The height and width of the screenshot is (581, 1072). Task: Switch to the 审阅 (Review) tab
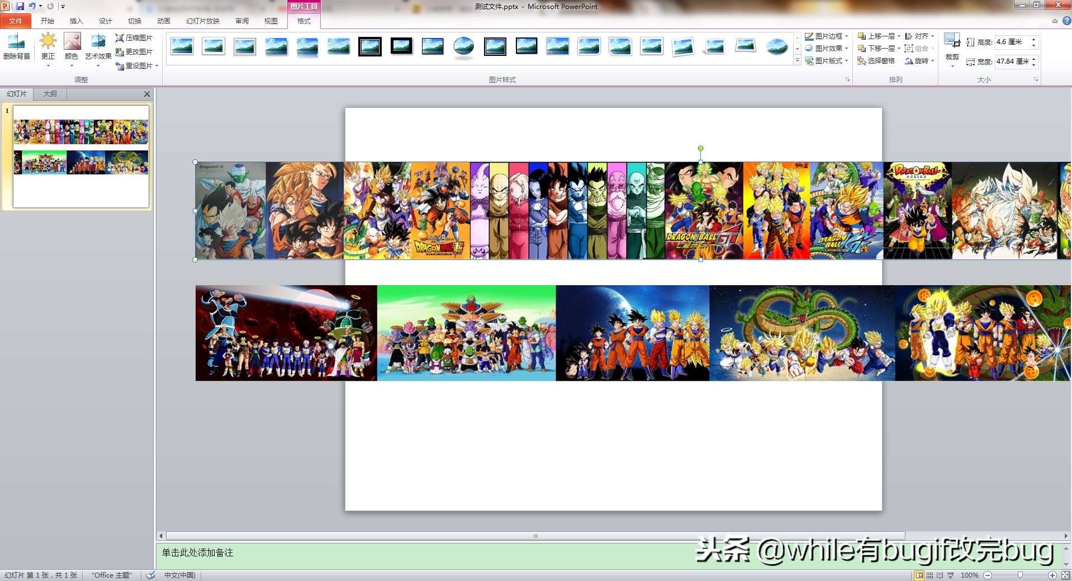[242, 21]
